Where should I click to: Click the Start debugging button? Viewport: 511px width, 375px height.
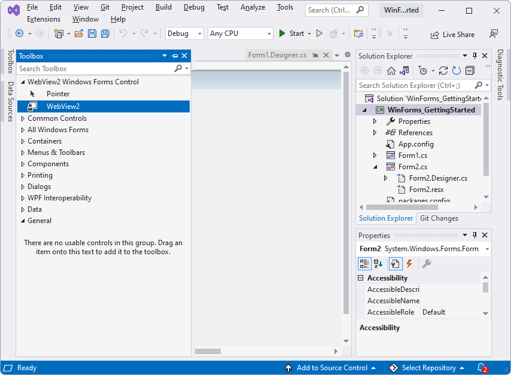coord(291,33)
